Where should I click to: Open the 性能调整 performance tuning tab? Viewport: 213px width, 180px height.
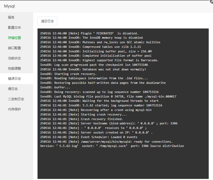14,69
